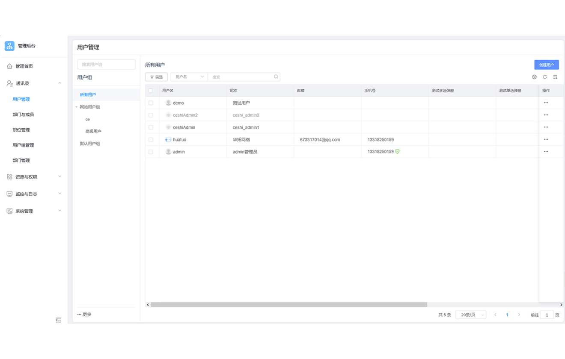Go to the previous page arrow

click(495, 315)
